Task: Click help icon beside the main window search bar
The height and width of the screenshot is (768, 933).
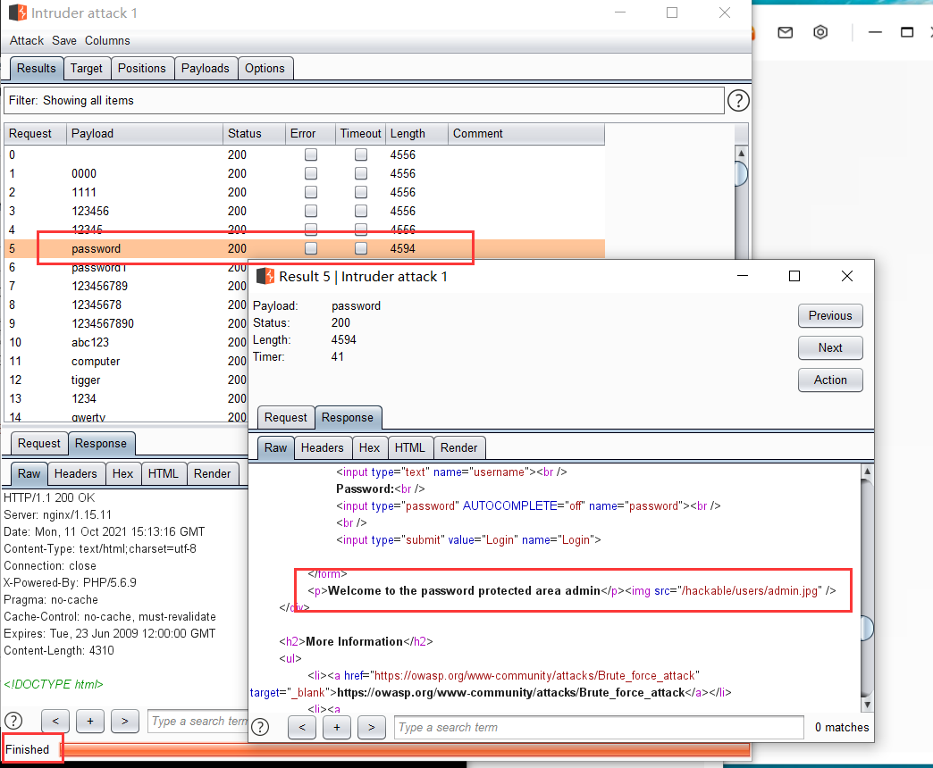Action: click(13, 721)
